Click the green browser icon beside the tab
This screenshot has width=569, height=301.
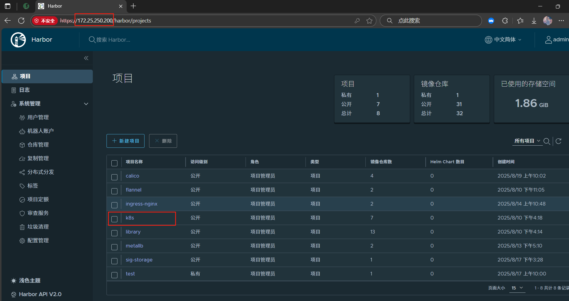(26, 6)
